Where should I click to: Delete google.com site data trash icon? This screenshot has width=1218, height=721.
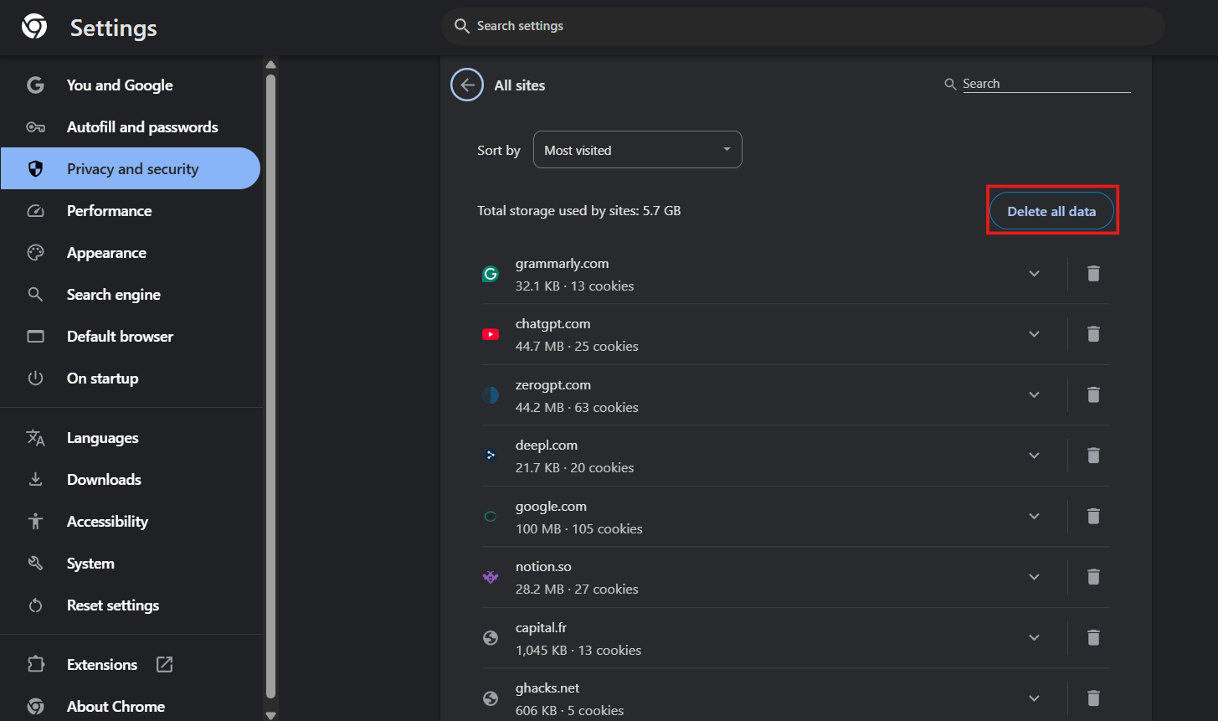coord(1092,516)
